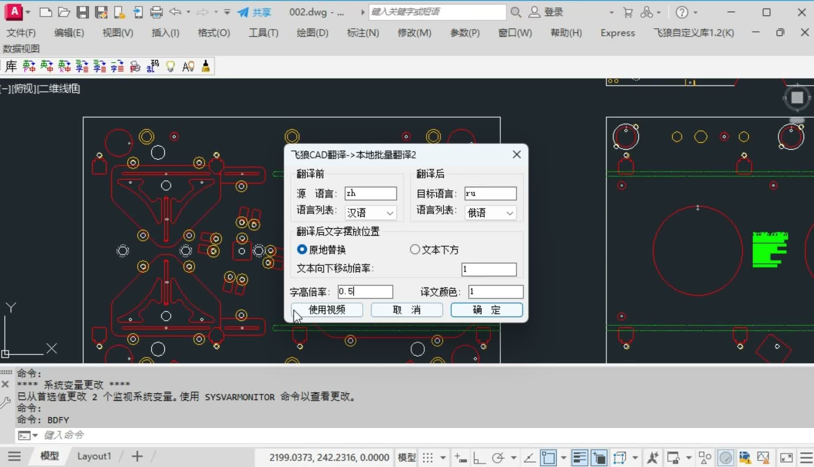Open the 文件(F) menu

pos(21,33)
